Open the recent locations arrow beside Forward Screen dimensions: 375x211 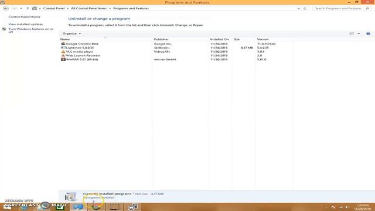point(21,8)
